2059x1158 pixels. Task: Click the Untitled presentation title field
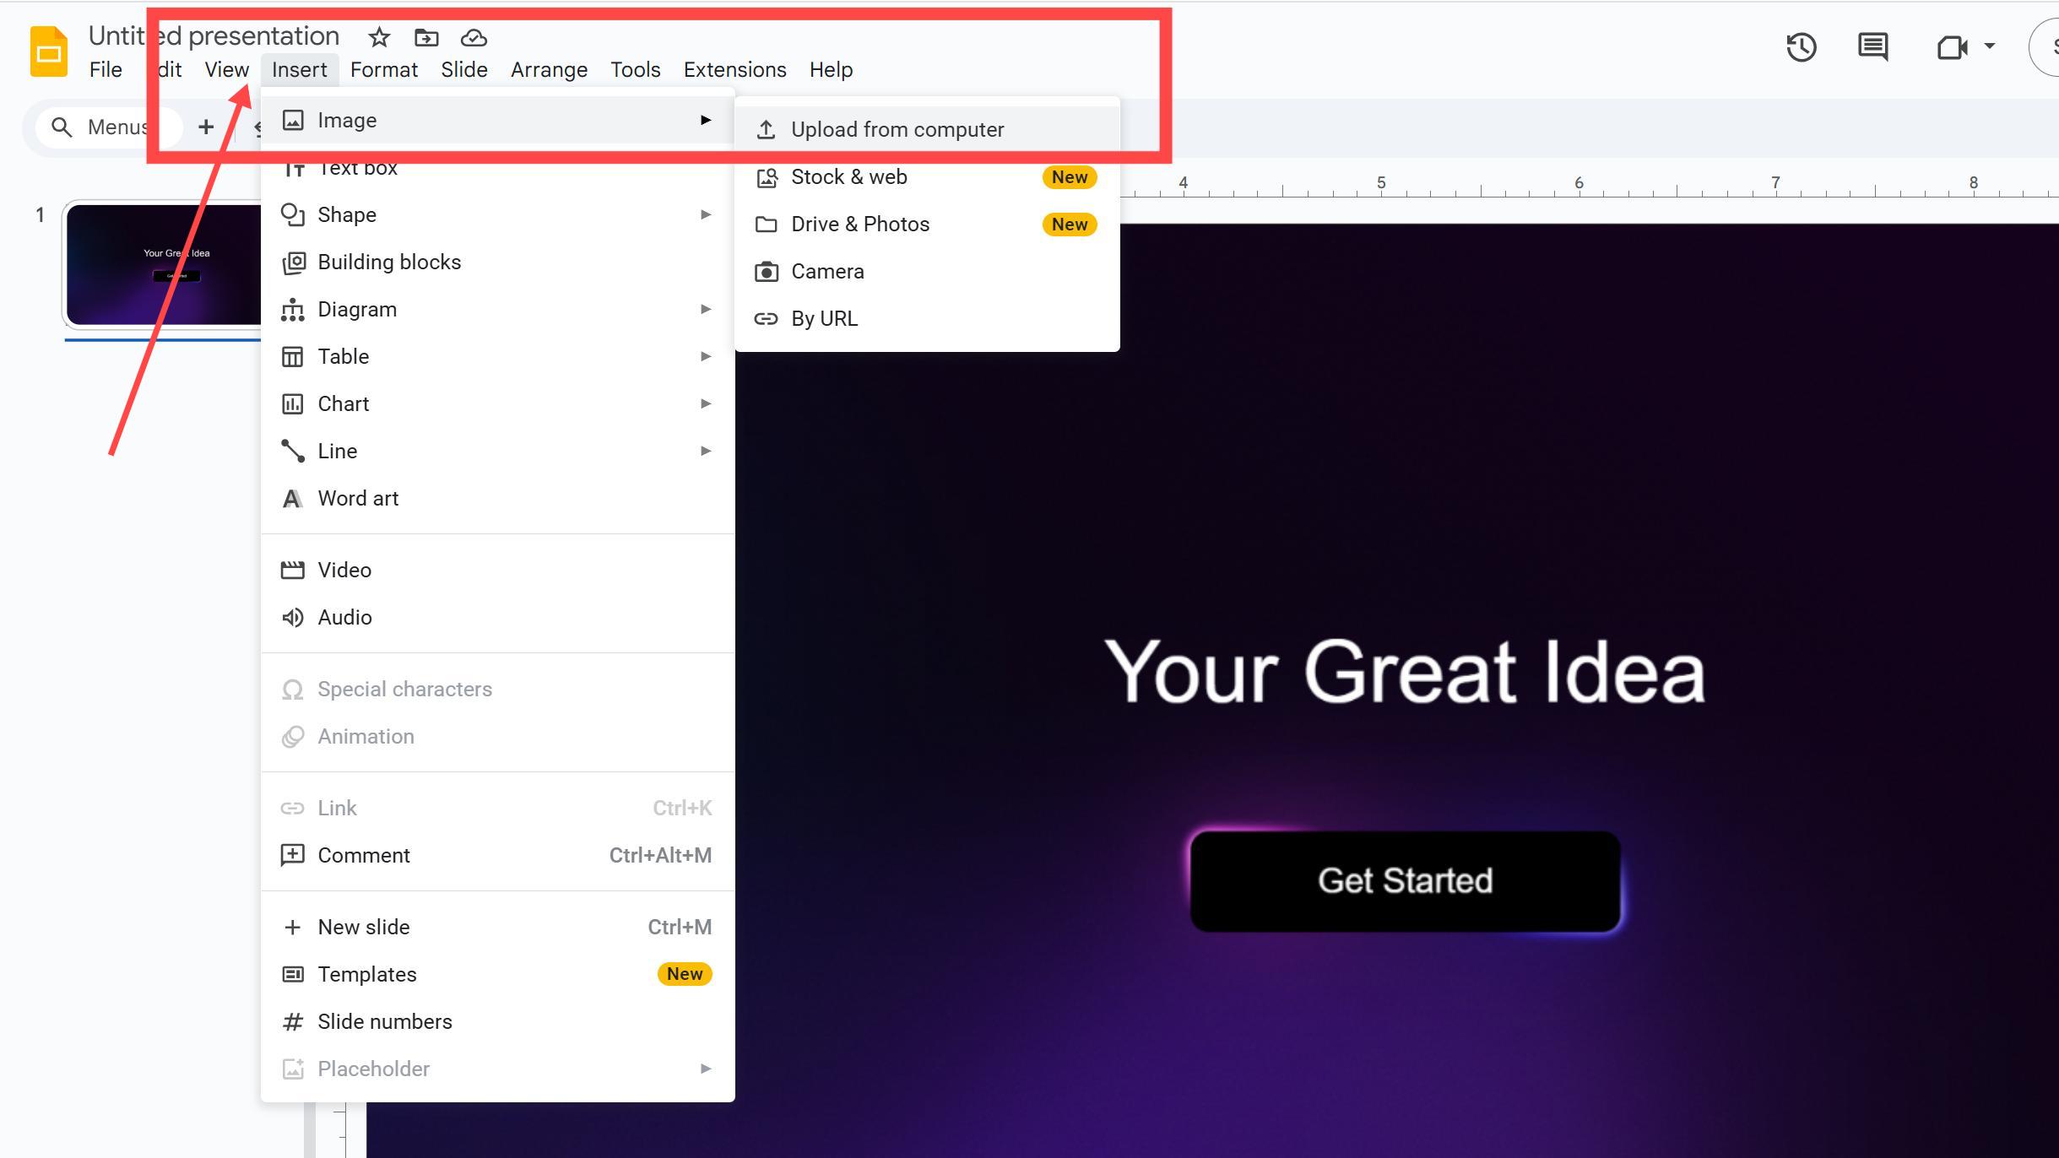(x=214, y=35)
